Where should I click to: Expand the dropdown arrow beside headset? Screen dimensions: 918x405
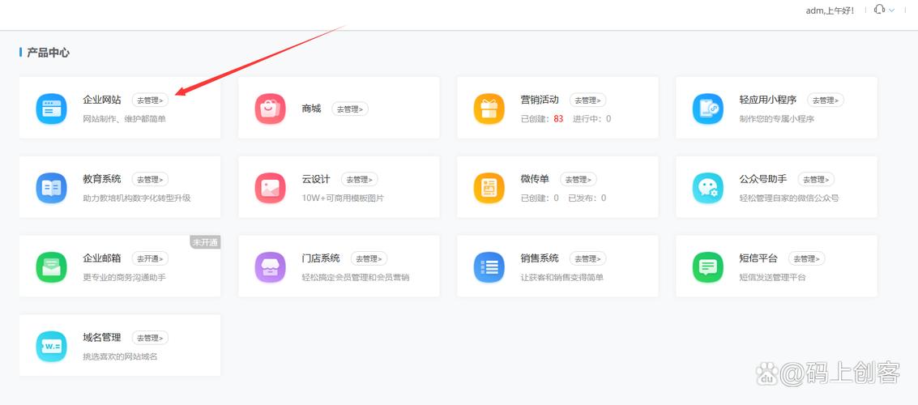891,10
